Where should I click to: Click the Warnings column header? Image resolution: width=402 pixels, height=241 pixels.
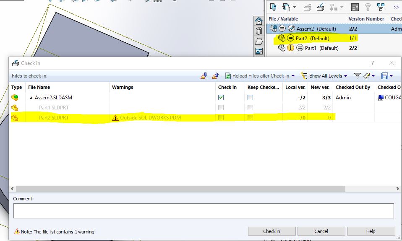pos(123,87)
